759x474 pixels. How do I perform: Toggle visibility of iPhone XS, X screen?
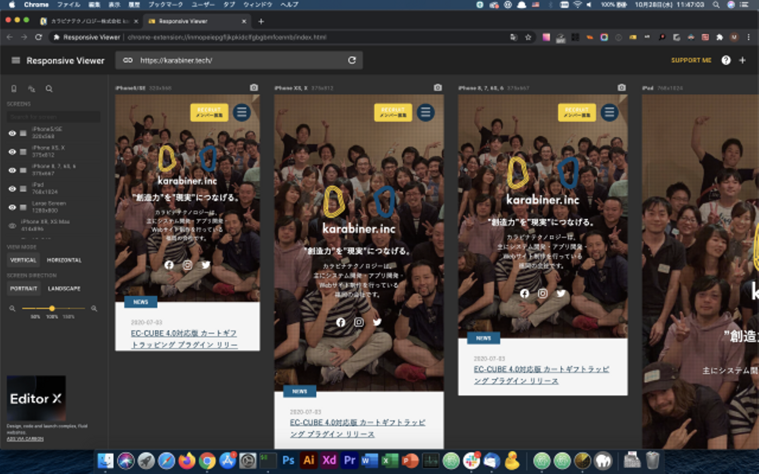click(x=12, y=152)
